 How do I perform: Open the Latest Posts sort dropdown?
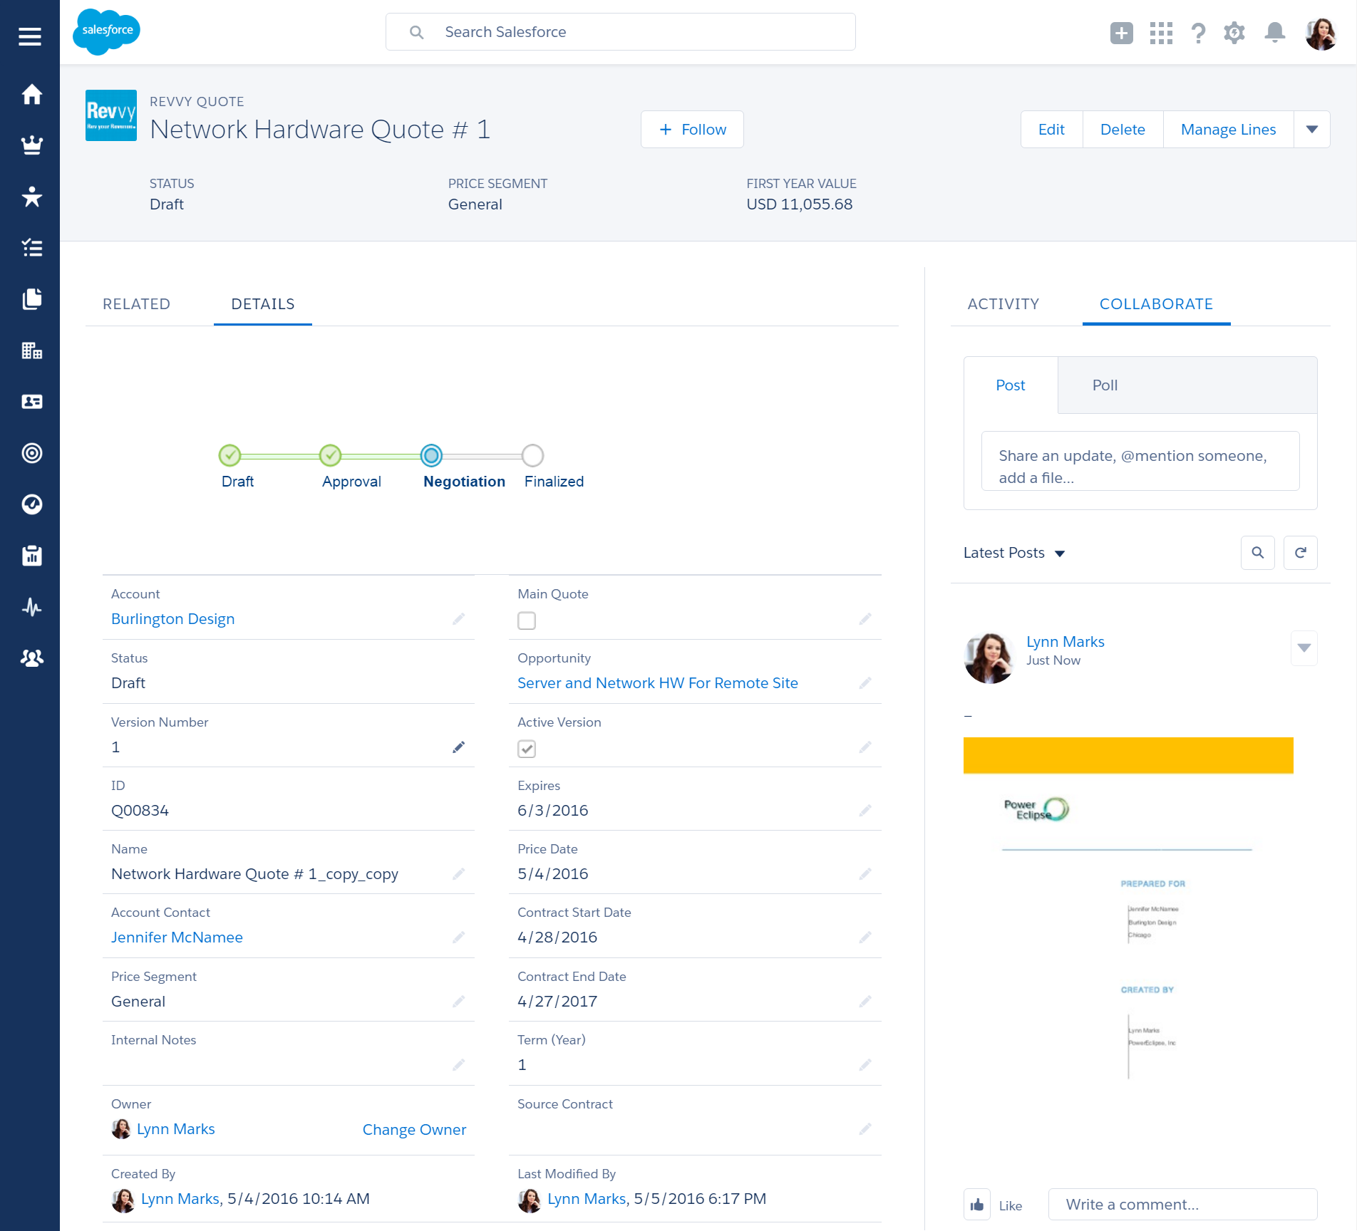1013,553
